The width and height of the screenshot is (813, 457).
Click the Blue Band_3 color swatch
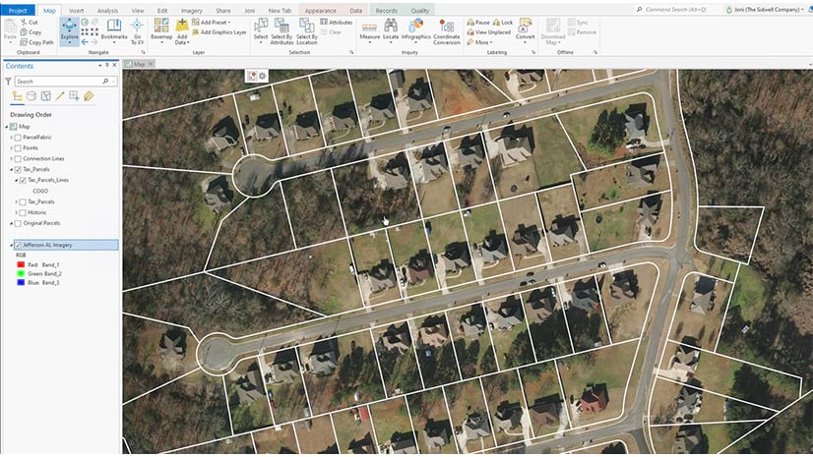pyautogui.click(x=21, y=283)
